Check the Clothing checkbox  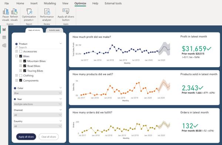click(x=21, y=76)
